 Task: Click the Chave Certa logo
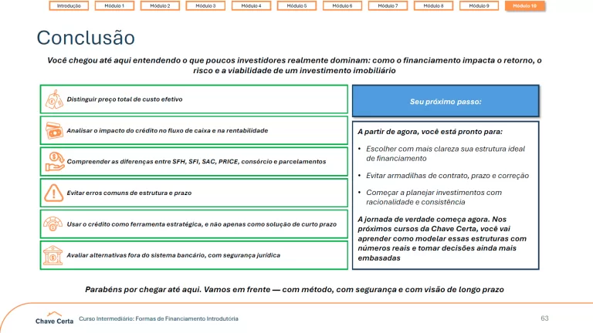(x=54, y=318)
